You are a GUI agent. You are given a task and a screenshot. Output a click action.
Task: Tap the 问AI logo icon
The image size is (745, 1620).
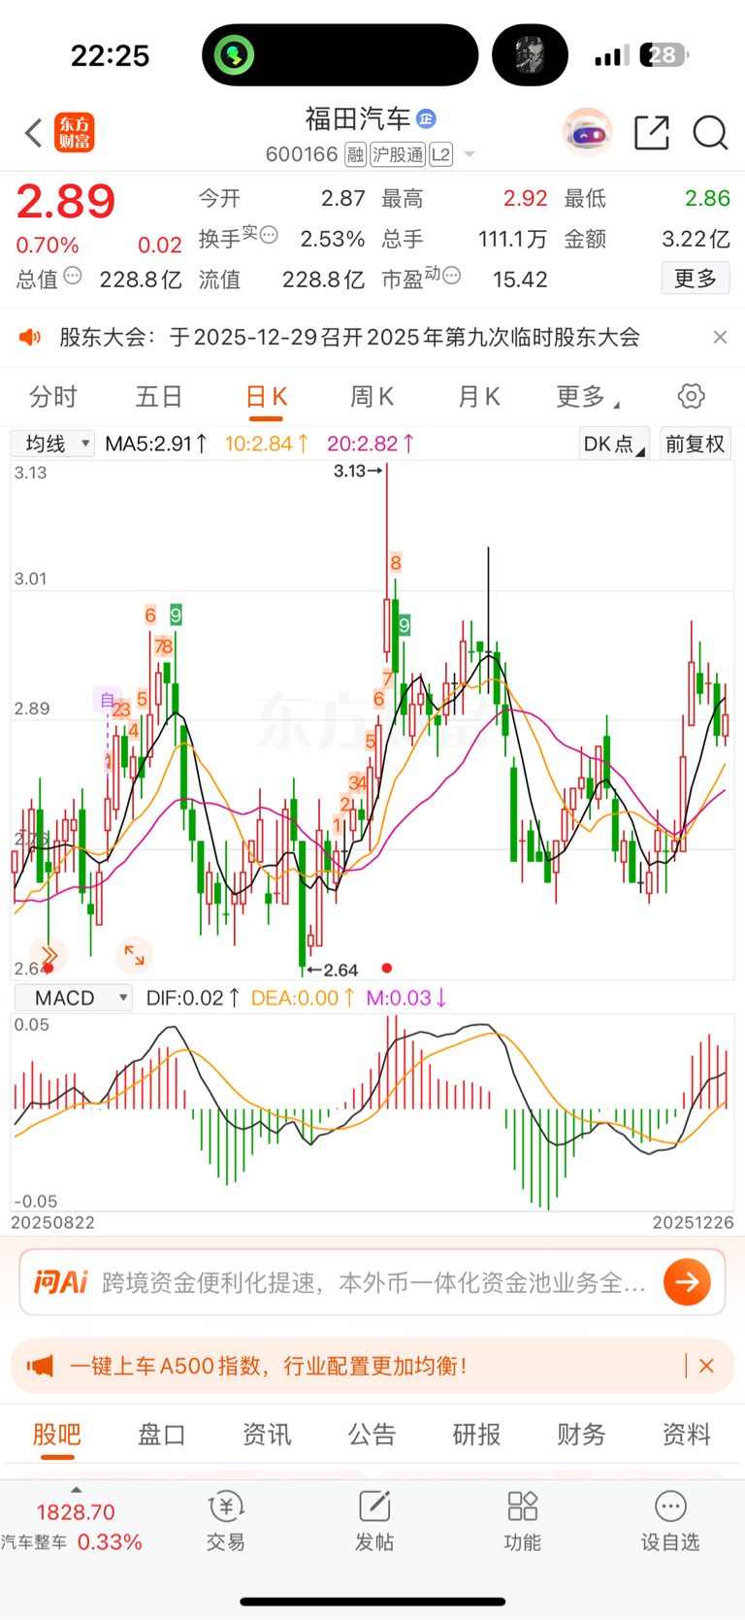[61, 1282]
